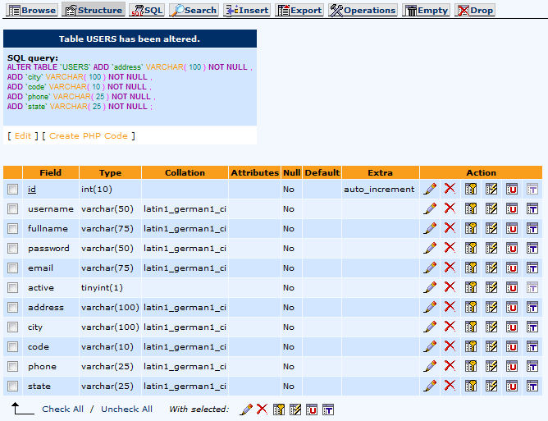548x421 pixels.
Task: Click the Create PHP Code link
Action: click(x=88, y=135)
